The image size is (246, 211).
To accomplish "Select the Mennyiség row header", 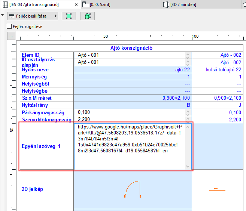I will click(x=47, y=77).
